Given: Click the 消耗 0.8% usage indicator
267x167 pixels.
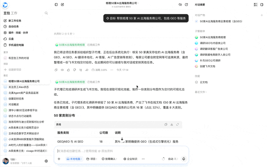Looking at the screenshot, I should pyautogui.click(x=99, y=70).
